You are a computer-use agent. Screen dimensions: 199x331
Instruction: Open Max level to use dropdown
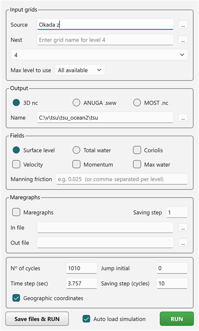pos(80,70)
